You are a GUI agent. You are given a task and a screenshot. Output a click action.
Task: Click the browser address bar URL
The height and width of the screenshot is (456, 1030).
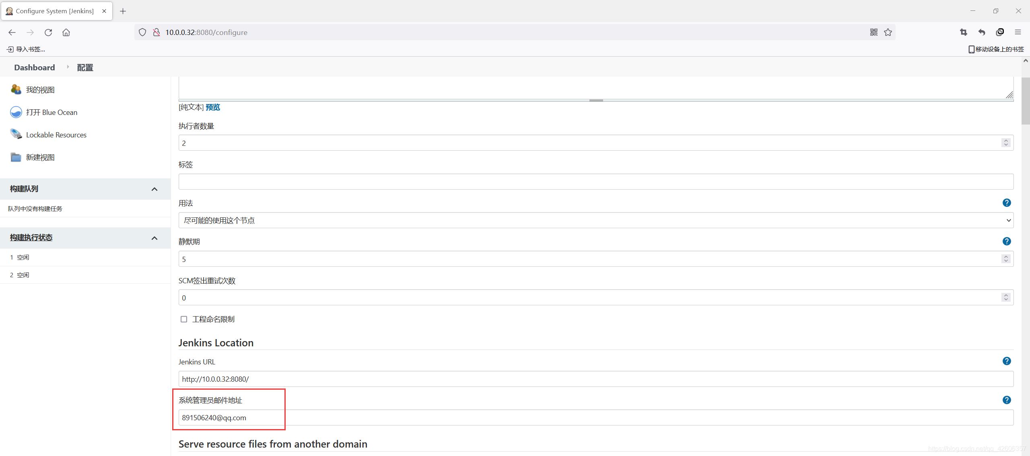coord(206,32)
